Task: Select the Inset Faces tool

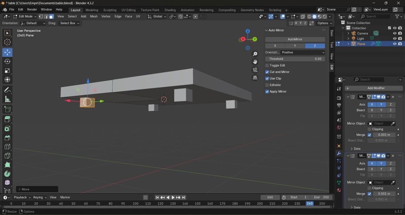Action: [x=7, y=128]
